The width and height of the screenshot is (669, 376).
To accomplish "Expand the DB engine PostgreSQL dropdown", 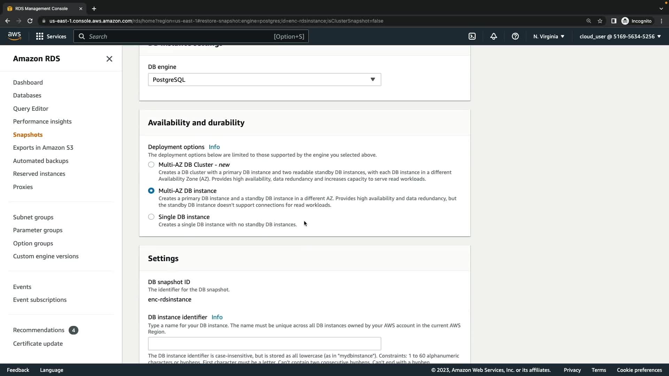I will (x=264, y=80).
